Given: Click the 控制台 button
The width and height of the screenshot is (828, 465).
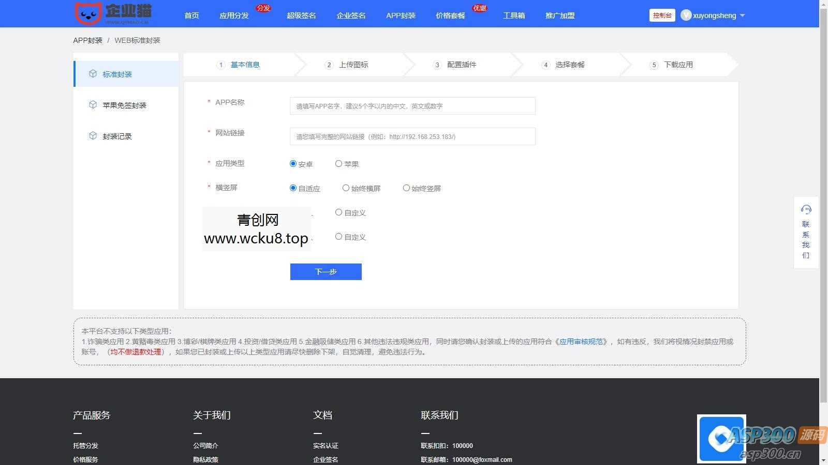Looking at the screenshot, I should (x=662, y=15).
